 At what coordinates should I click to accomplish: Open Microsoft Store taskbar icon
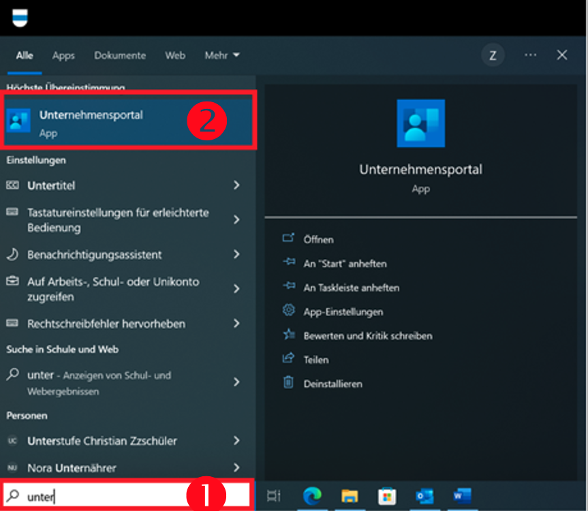coord(386,495)
